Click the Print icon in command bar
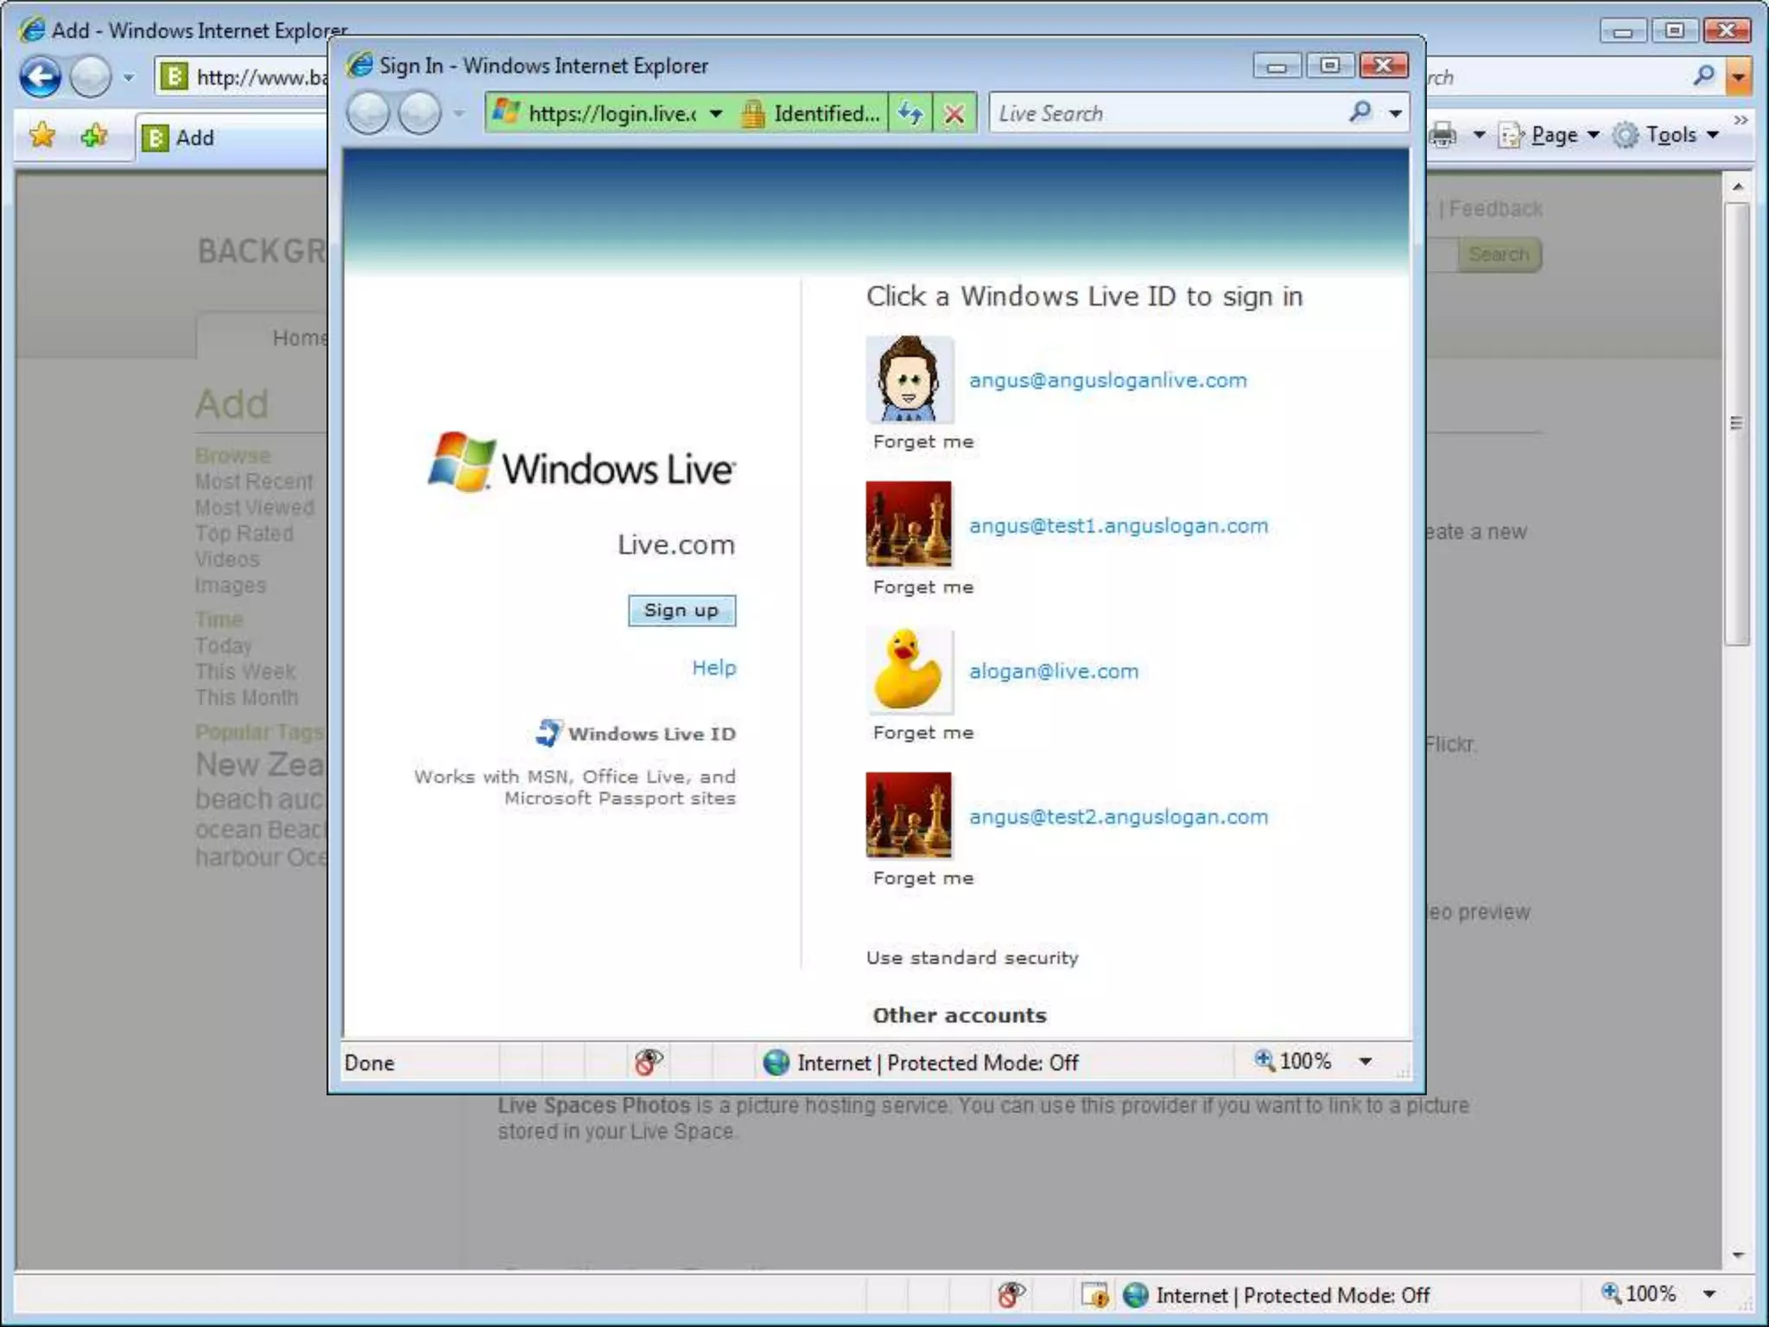The height and width of the screenshot is (1327, 1769). [1442, 135]
